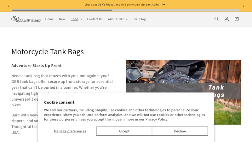Open the Home menu item
The width and height of the screenshot is (252, 142).
[49, 19]
